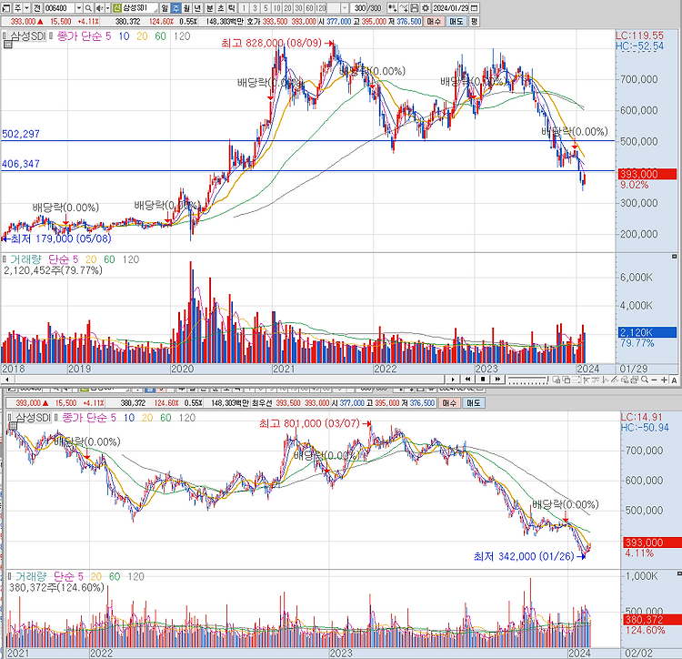
Task: Select the 주 (weekly) period toggle
Action: coord(176,8)
